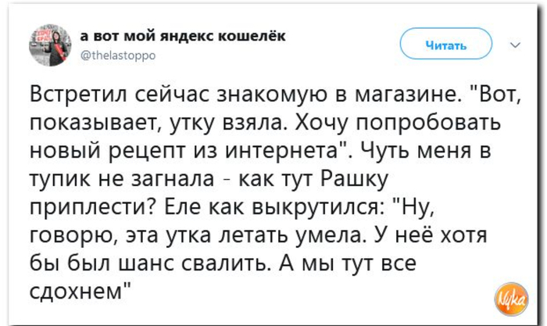Open the @thelastoppo handle link

point(118,56)
